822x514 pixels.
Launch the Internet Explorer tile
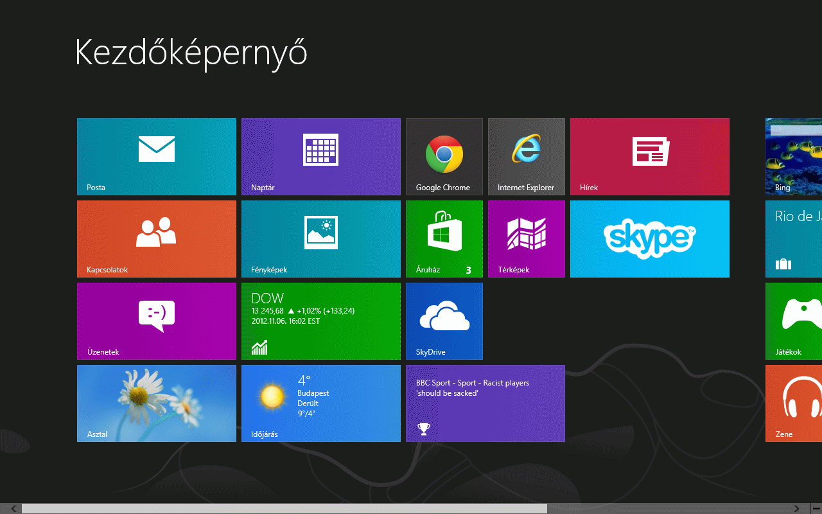click(526, 157)
